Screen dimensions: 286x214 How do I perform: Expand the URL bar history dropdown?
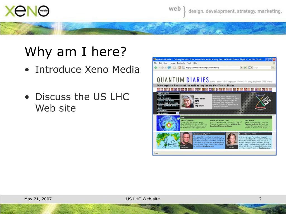click(242, 67)
